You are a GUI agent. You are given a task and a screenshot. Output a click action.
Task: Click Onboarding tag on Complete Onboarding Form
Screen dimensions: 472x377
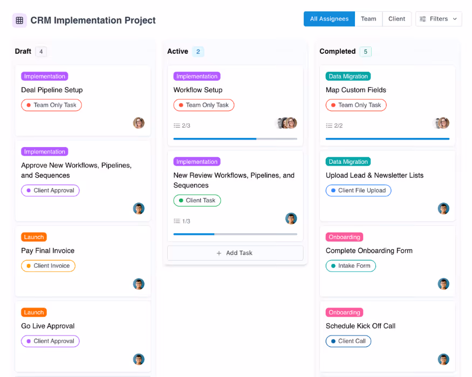click(x=344, y=237)
